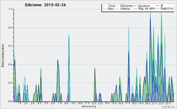Click the '8 h' x-axis label
Image resolution: width=177 pixels, height=109 pixels.
pos(66,103)
